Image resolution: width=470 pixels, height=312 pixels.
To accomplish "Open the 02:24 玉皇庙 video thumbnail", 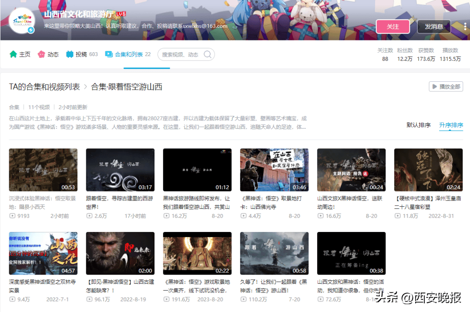I will coord(428,170).
